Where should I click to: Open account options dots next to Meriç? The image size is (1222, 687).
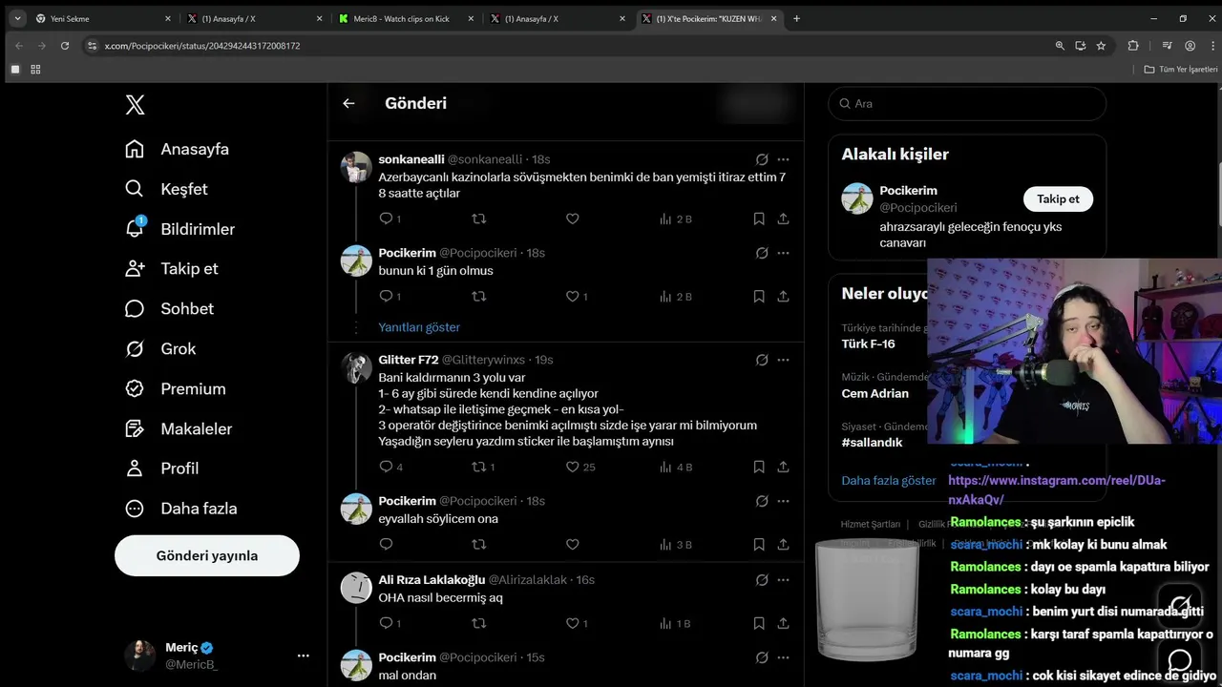304,656
